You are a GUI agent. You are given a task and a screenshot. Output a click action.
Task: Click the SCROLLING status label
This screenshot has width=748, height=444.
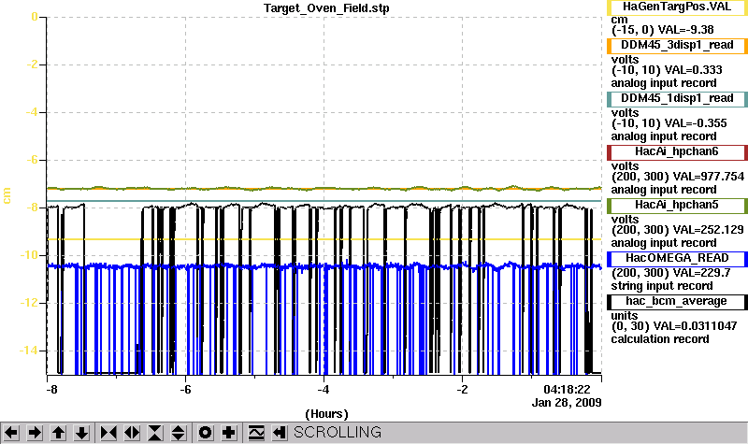338,432
